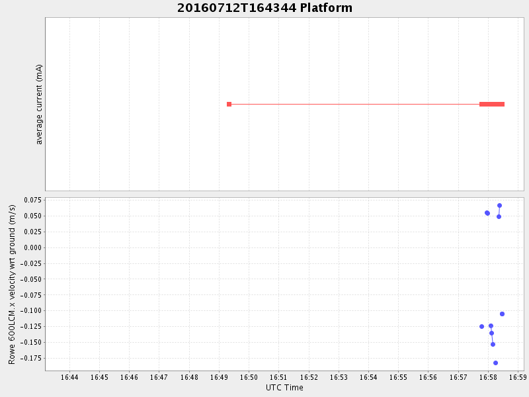This screenshot has width=529, height=397.
Task: Click the -0.175 tick label on velocity axis
Action: 29,358
